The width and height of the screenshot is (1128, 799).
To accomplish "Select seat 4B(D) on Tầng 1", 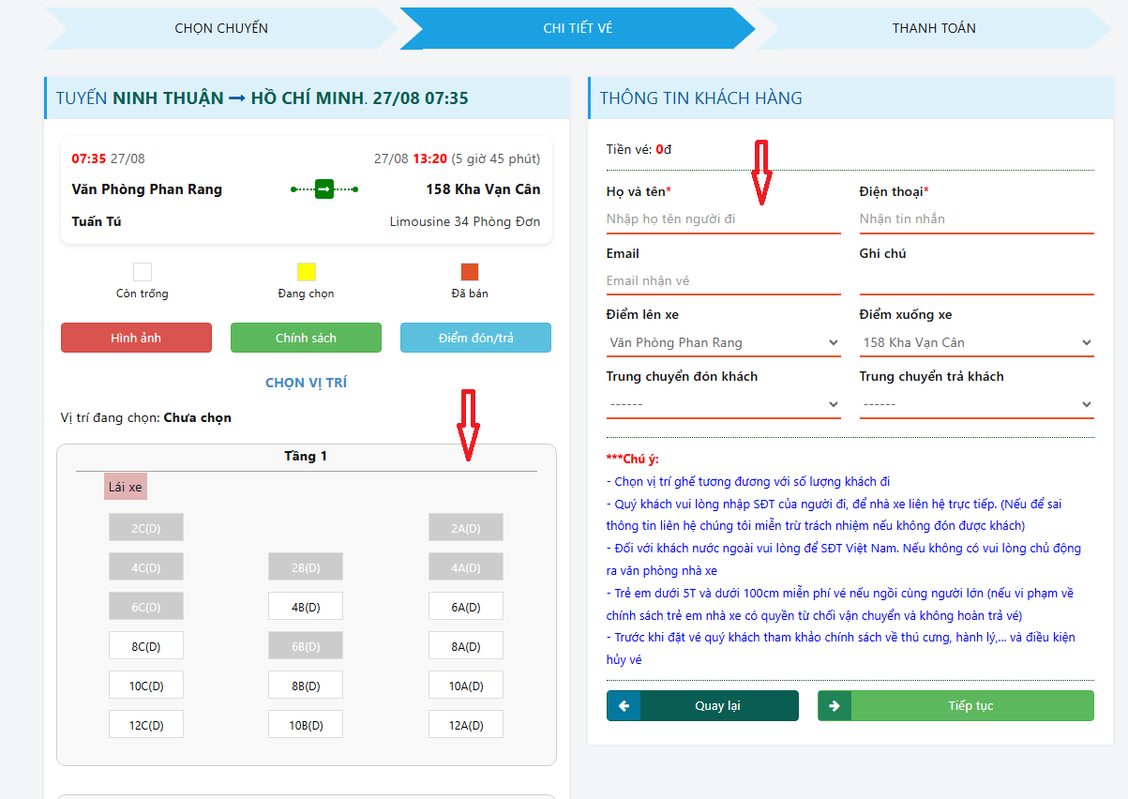I will point(306,607).
